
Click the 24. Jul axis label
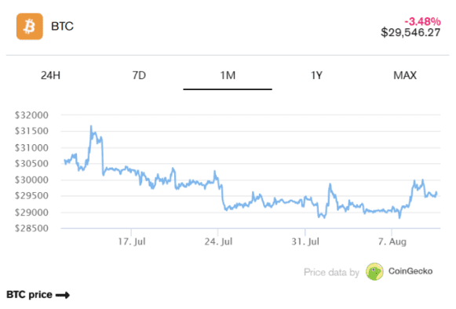218,242
